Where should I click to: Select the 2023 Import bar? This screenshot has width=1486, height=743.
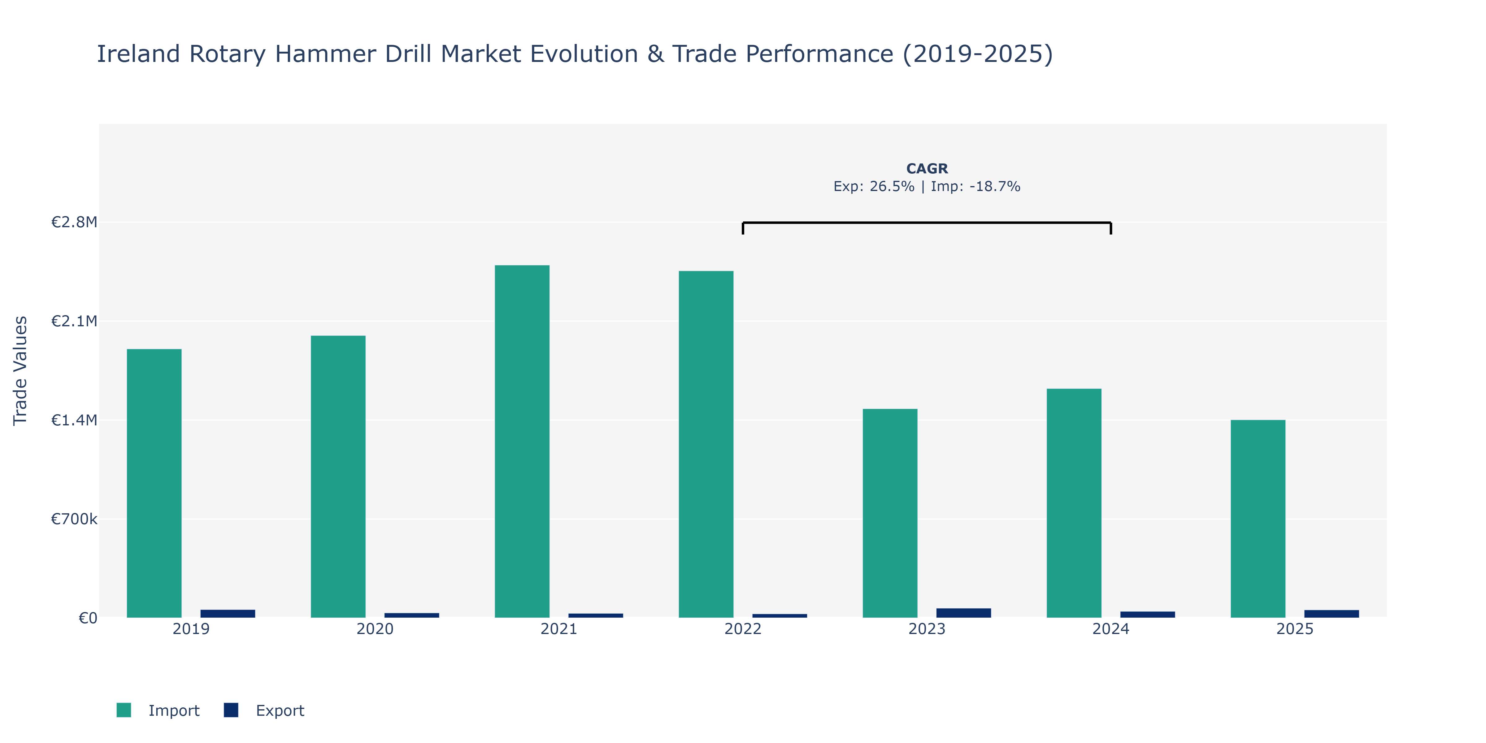coord(890,513)
